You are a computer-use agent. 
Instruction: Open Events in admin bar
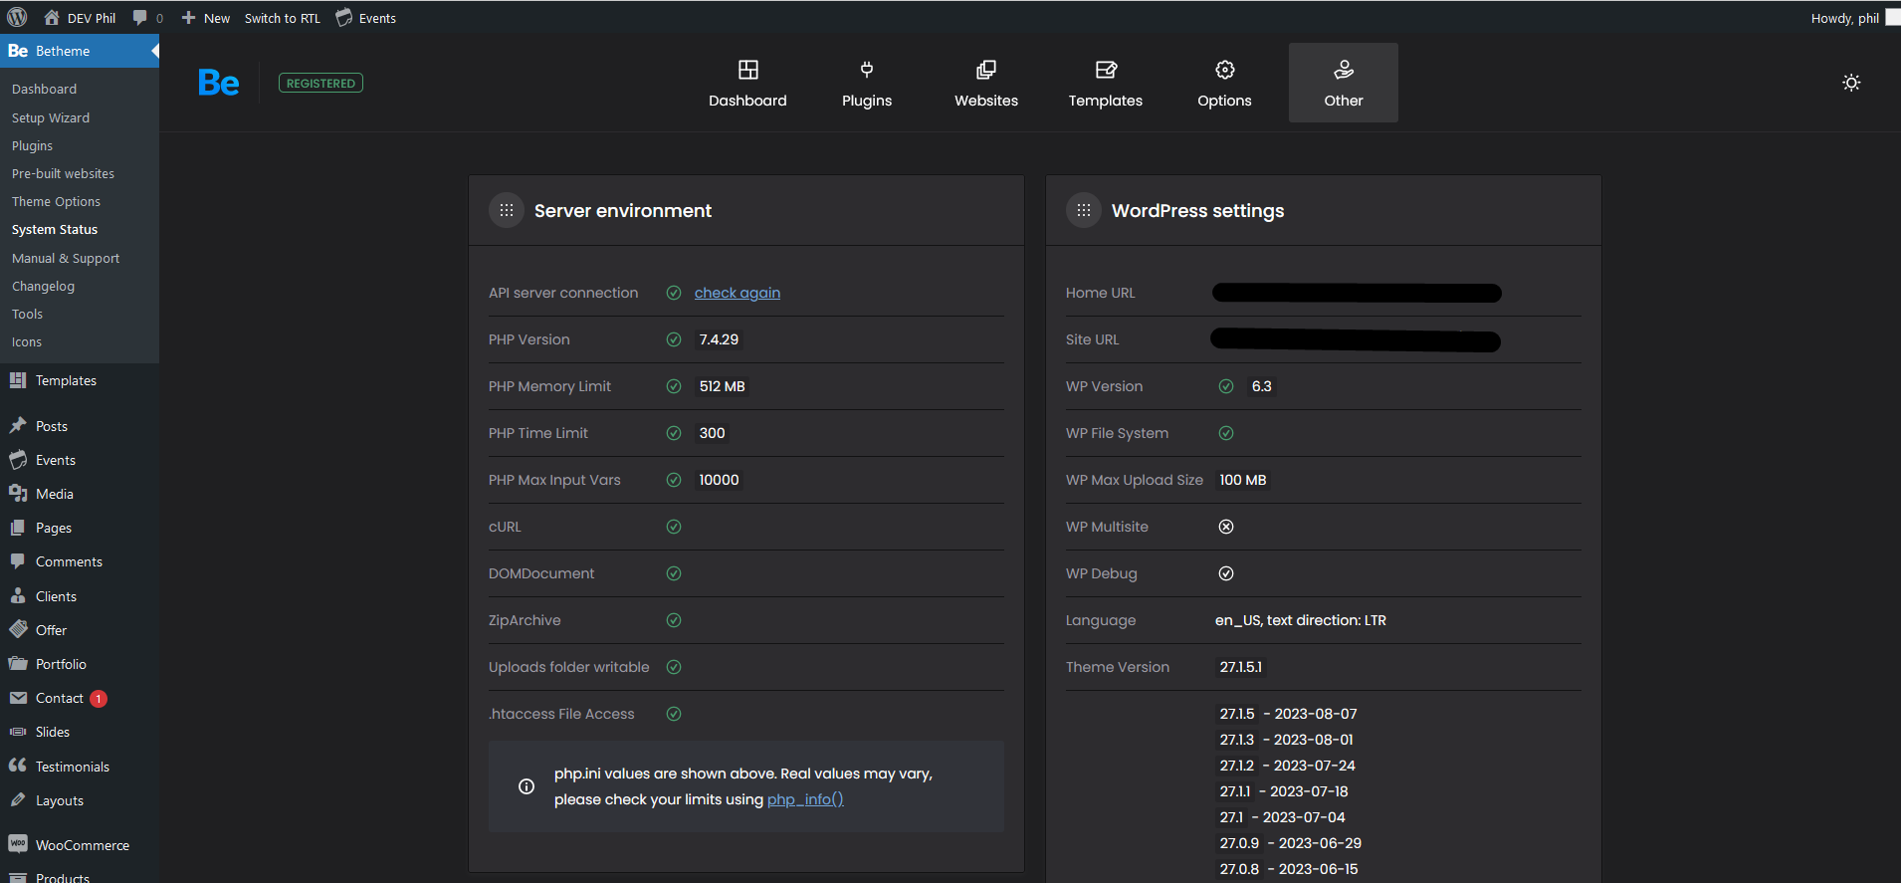pyautogui.click(x=366, y=18)
